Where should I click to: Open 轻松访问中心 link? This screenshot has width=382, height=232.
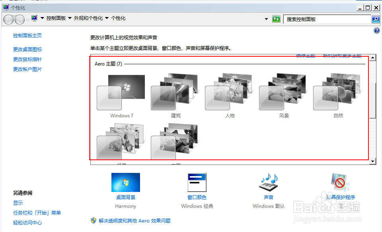point(27,223)
